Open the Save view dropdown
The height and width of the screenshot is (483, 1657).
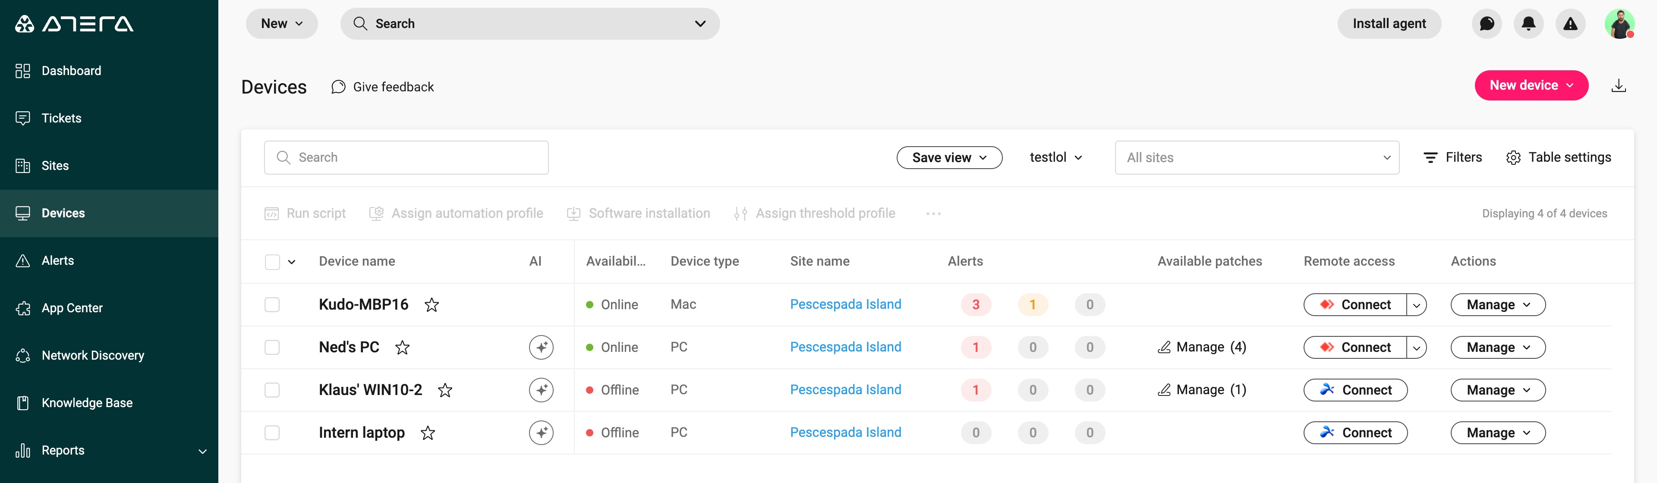pyautogui.click(x=949, y=157)
